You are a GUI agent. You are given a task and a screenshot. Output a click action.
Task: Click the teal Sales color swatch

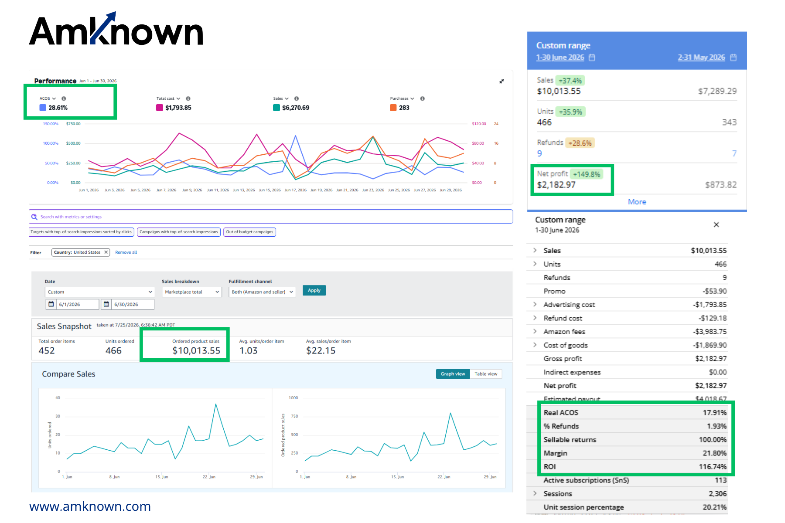(276, 108)
